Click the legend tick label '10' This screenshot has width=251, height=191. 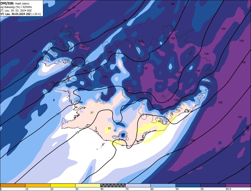[x=27, y=189]
